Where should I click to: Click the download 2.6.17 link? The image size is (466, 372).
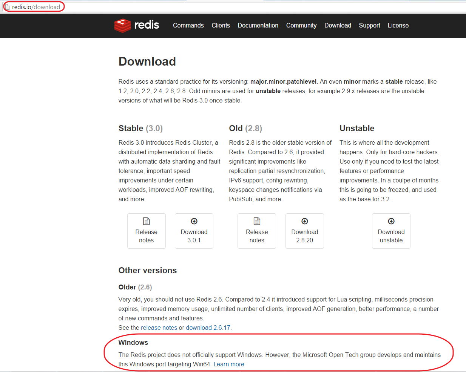(x=208, y=328)
